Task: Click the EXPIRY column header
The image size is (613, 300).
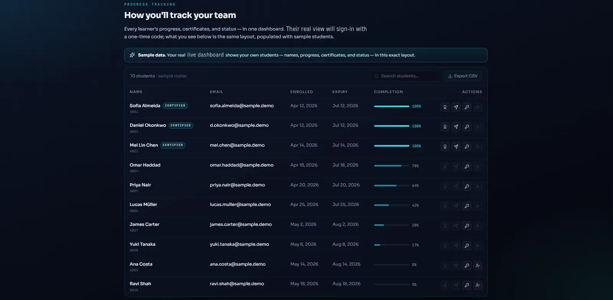Action: pyautogui.click(x=340, y=92)
